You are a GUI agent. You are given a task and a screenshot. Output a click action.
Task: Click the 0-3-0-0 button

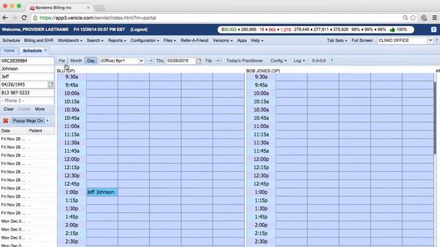[319, 60]
